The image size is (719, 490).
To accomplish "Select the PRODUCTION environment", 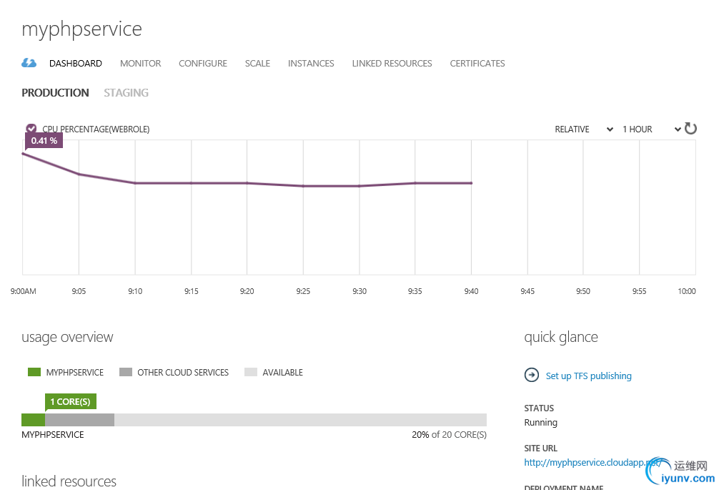I will [x=56, y=93].
